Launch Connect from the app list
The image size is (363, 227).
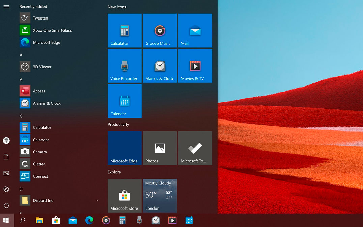60,176
